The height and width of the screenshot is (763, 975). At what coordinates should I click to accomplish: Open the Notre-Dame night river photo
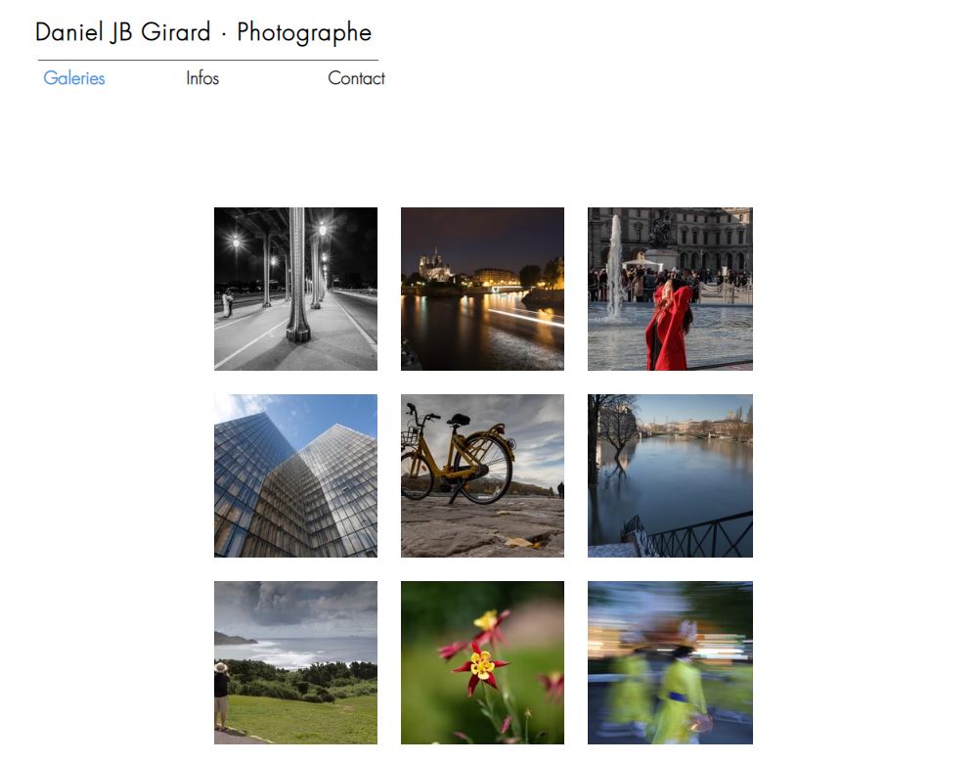(x=482, y=290)
